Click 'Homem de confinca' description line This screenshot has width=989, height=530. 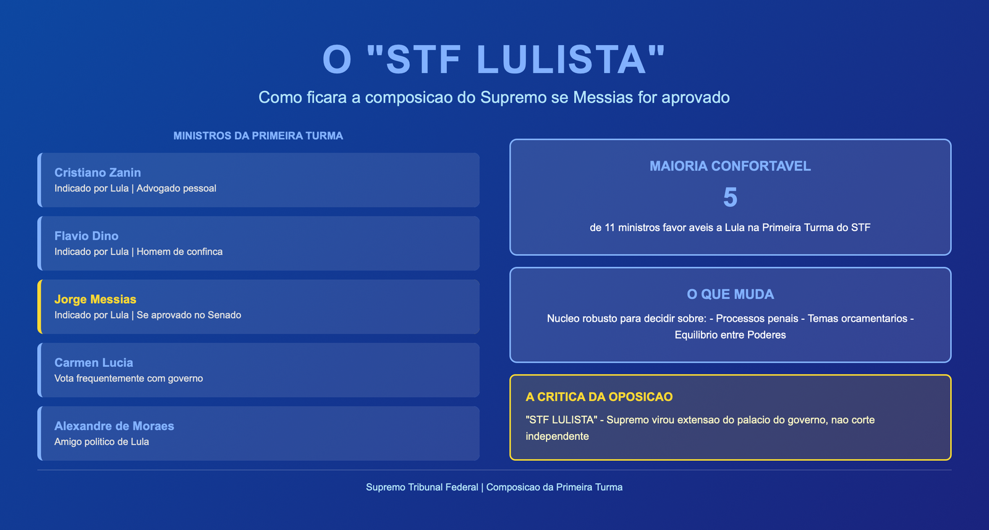click(138, 252)
